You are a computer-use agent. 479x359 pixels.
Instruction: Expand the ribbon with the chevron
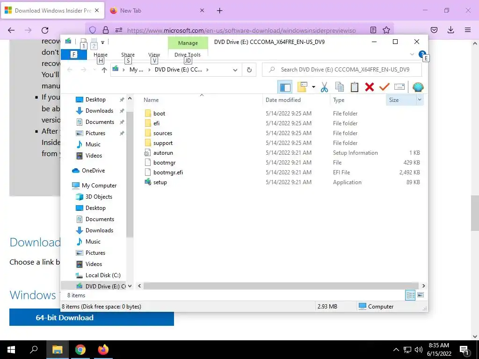412,55
